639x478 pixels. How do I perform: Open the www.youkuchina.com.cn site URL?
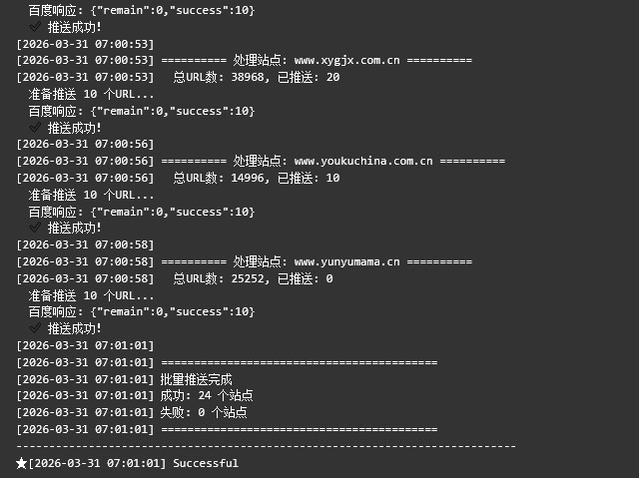(x=363, y=162)
